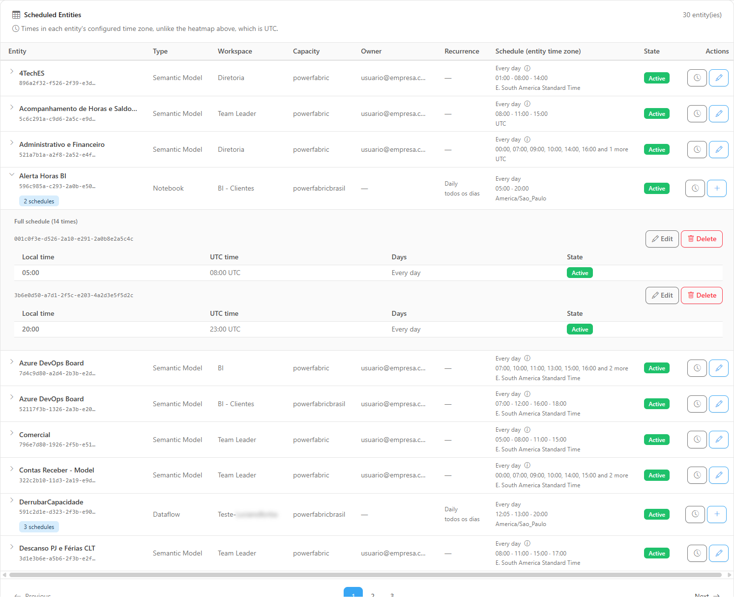
Task: Click the 30 entity(ies) count
Action: tap(702, 15)
